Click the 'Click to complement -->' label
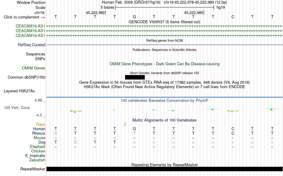283x176 pixels. (24, 17)
